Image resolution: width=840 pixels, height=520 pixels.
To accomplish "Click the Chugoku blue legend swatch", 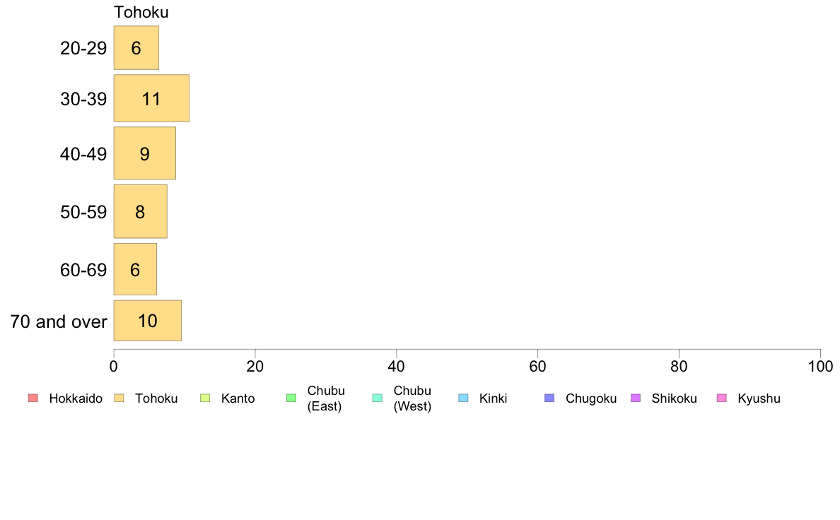I will click(549, 398).
